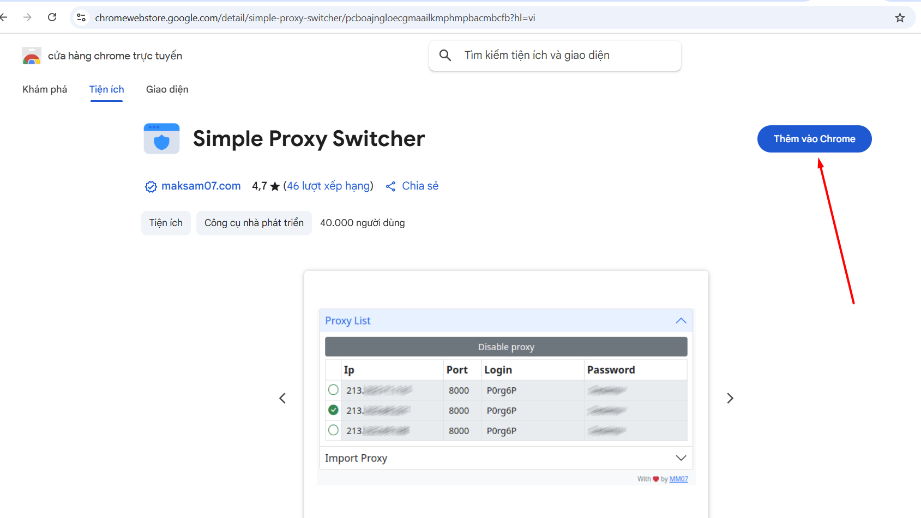Collapse the Proxy List section chevron
This screenshot has height=518, width=921.
coord(681,321)
